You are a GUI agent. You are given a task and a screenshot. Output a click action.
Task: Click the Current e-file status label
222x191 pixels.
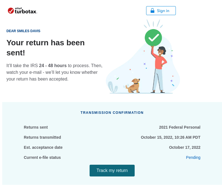pos(42,157)
